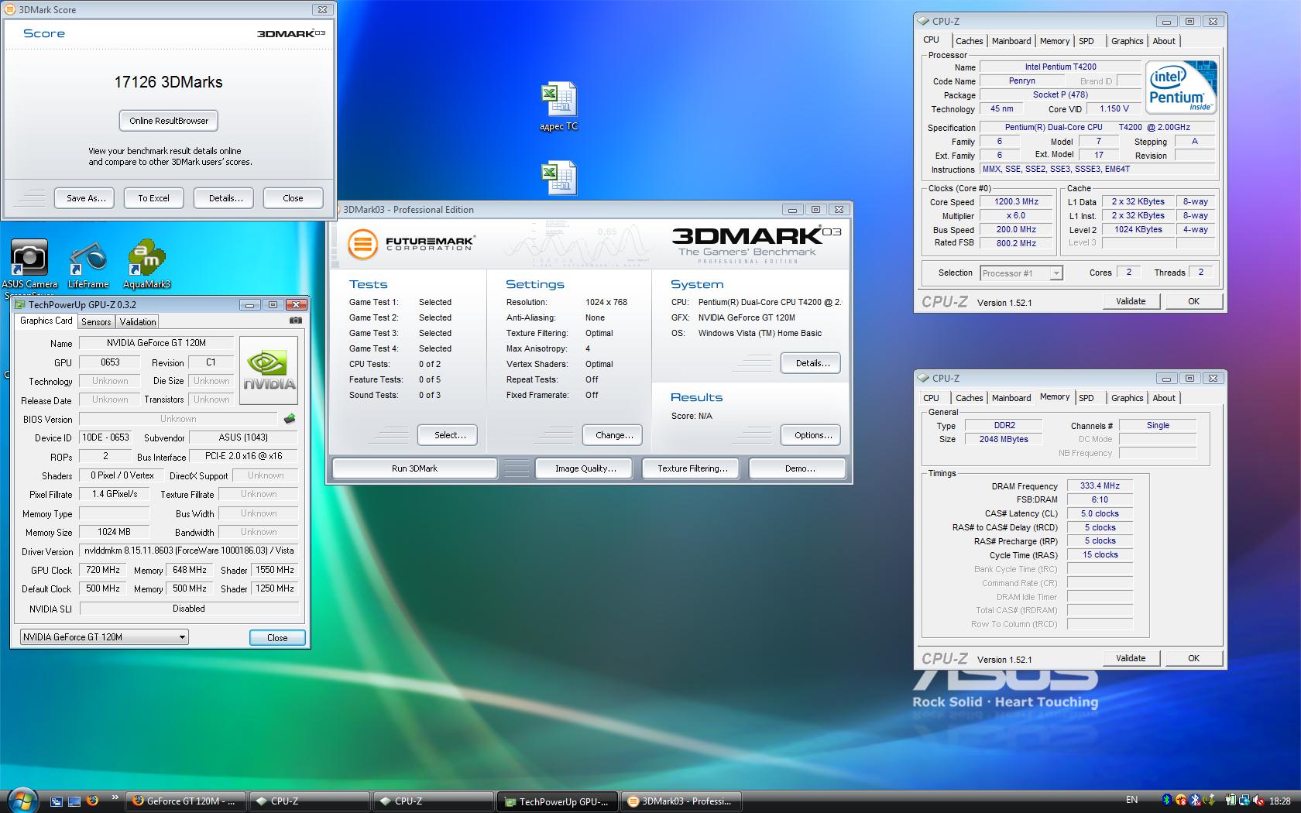Click Validate in the top CPU-Z window
The image size is (1301, 813).
coord(1131,301)
